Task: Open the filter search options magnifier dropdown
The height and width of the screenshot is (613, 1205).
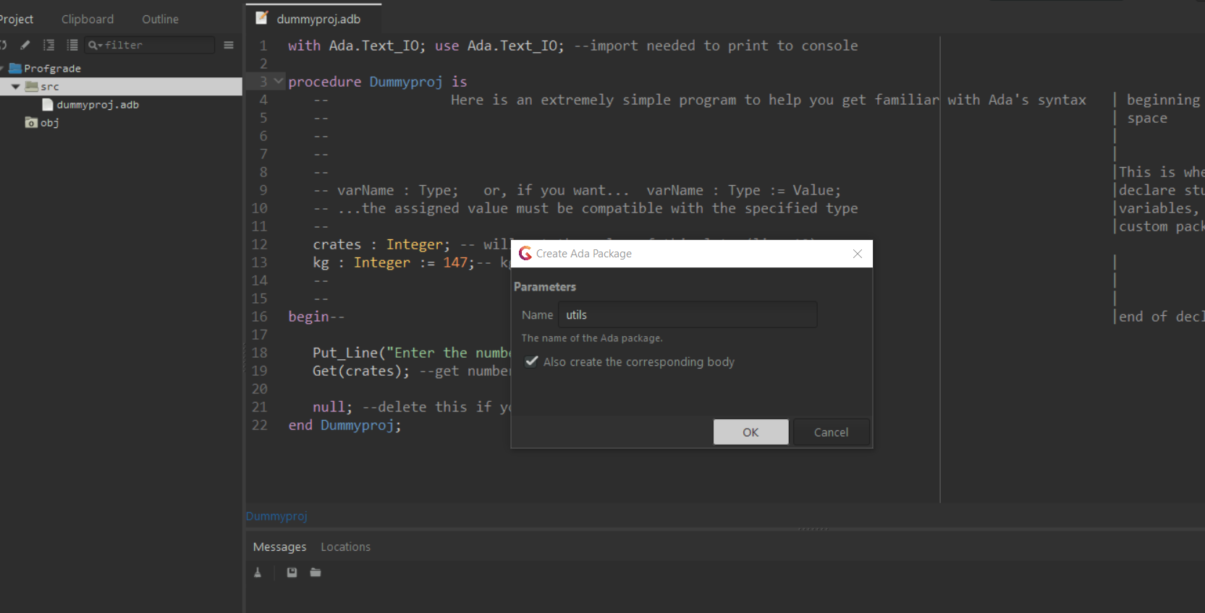Action: (95, 45)
